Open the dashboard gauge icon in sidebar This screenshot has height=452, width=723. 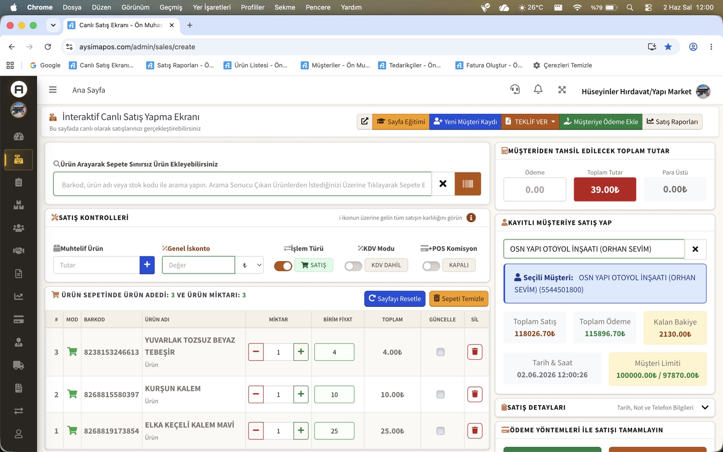19,137
